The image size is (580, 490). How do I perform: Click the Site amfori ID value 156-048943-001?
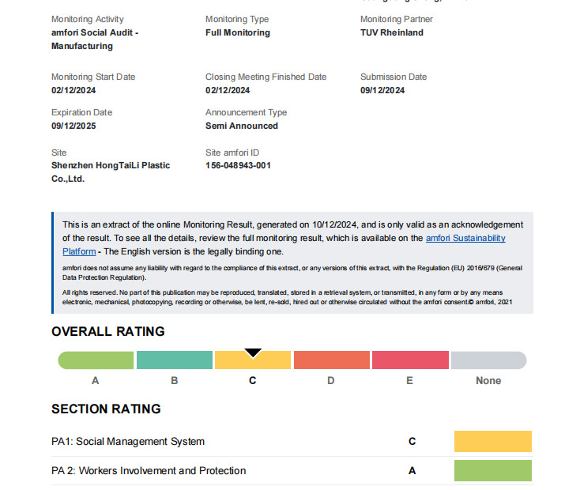[x=238, y=165]
